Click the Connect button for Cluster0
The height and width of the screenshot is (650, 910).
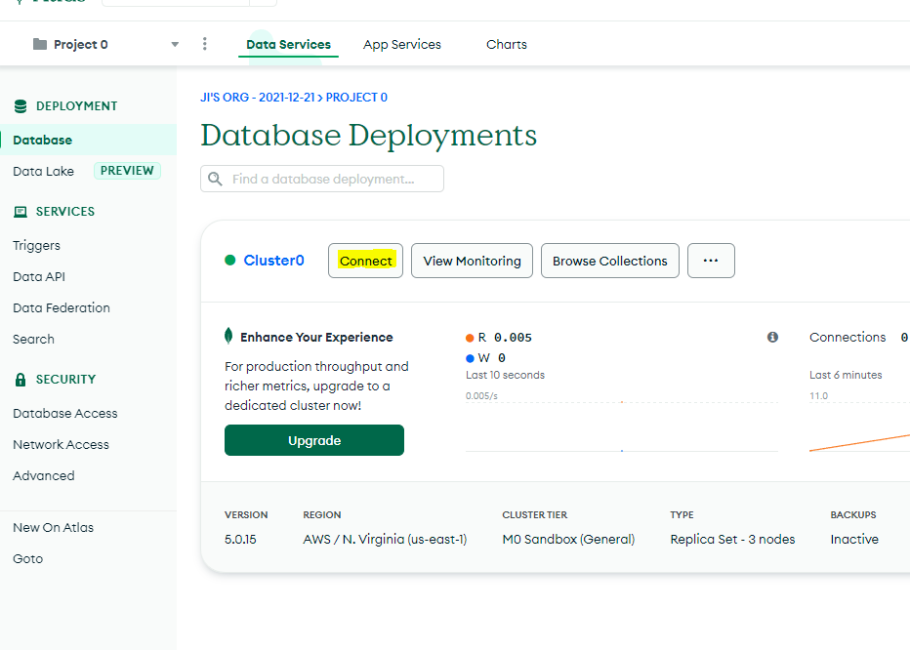point(365,261)
